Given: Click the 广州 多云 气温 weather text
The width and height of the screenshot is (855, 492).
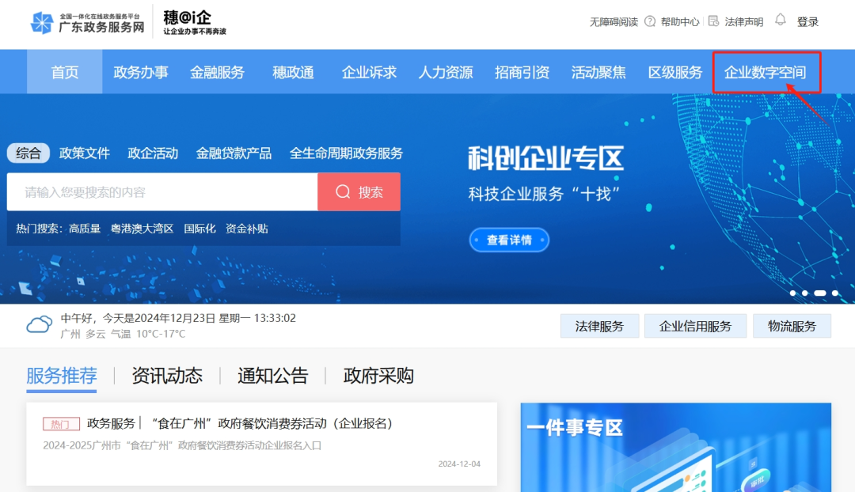Looking at the screenshot, I should point(123,334).
